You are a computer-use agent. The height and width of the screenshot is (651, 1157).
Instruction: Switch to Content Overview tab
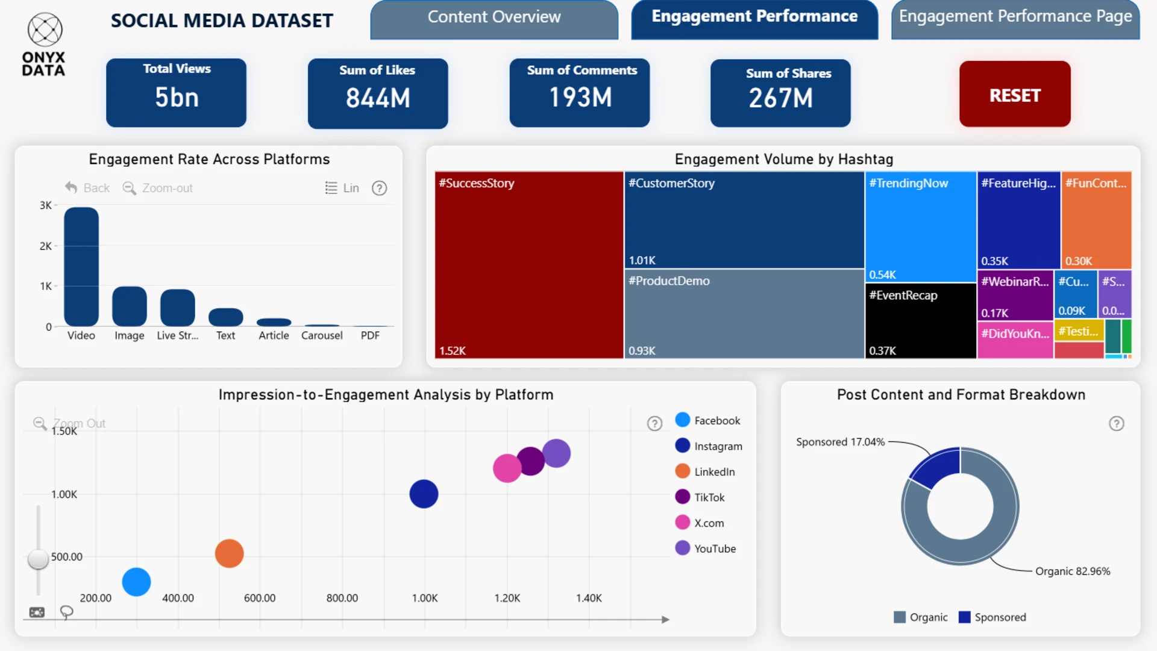click(x=494, y=18)
